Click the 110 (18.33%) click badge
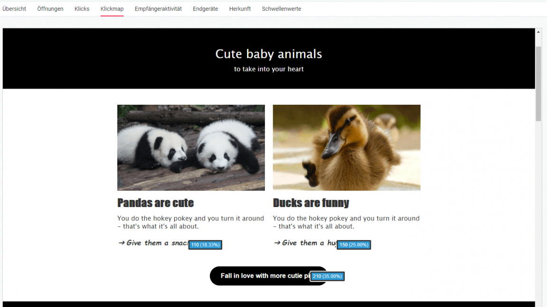The height and width of the screenshot is (307, 547). pyautogui.click(x=205, y=245)
